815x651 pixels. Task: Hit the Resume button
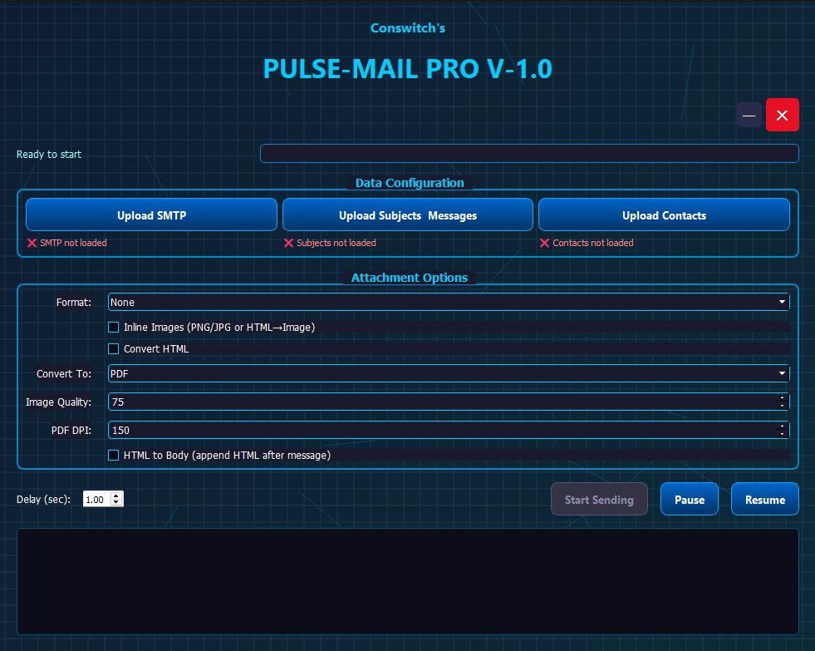click(764, 500)
